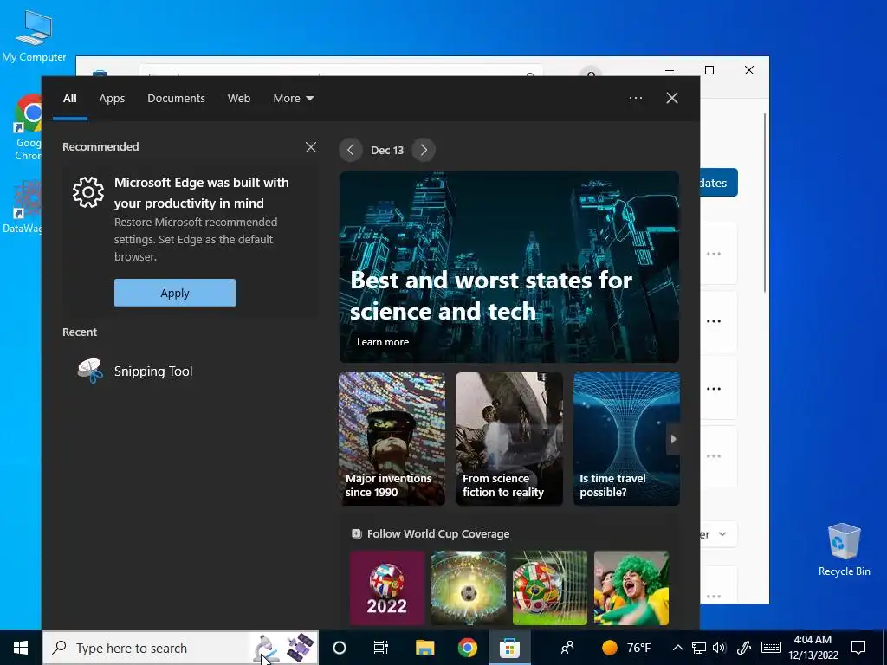Click Follow World Cup Coverage heading

tap(437, 533)
